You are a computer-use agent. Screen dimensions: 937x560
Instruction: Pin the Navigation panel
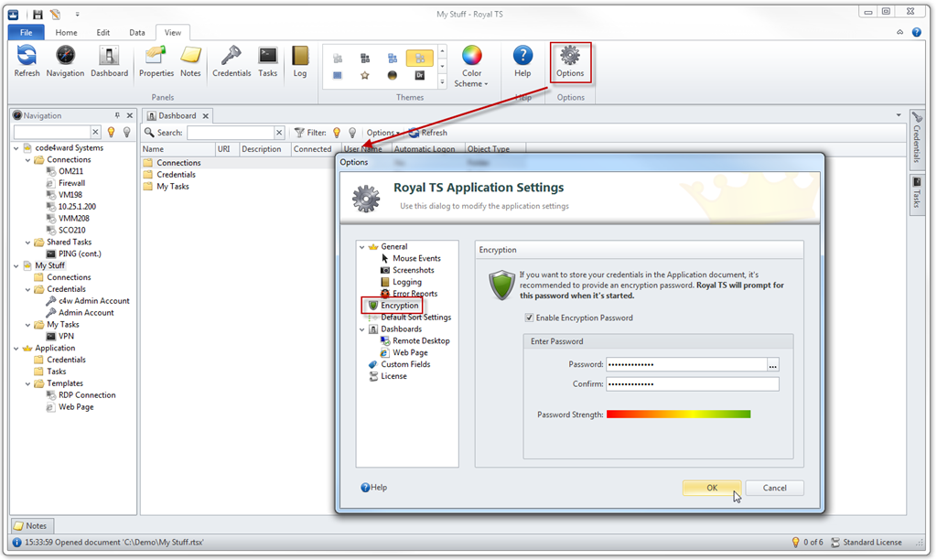point(117,115)
